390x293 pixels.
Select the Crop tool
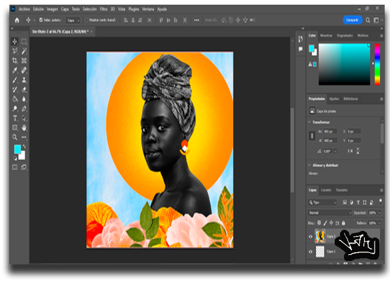click(x=15, y=61)
